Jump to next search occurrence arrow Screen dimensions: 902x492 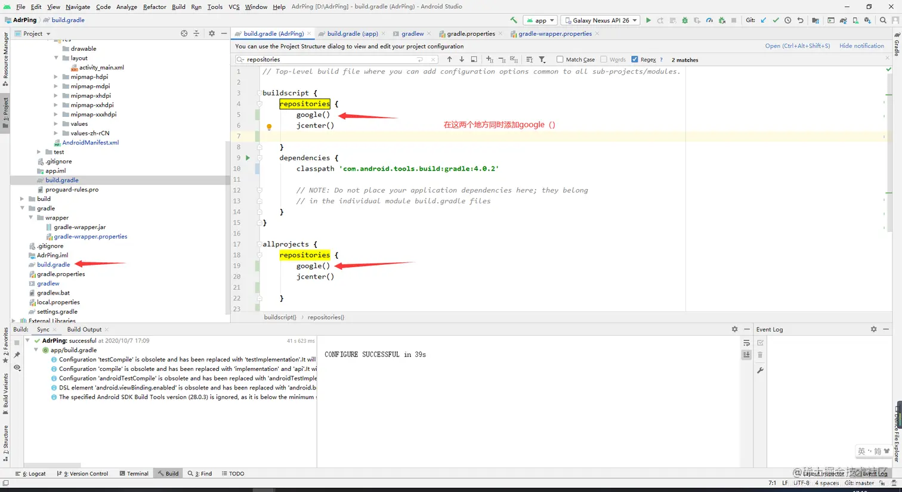[462, 60]
